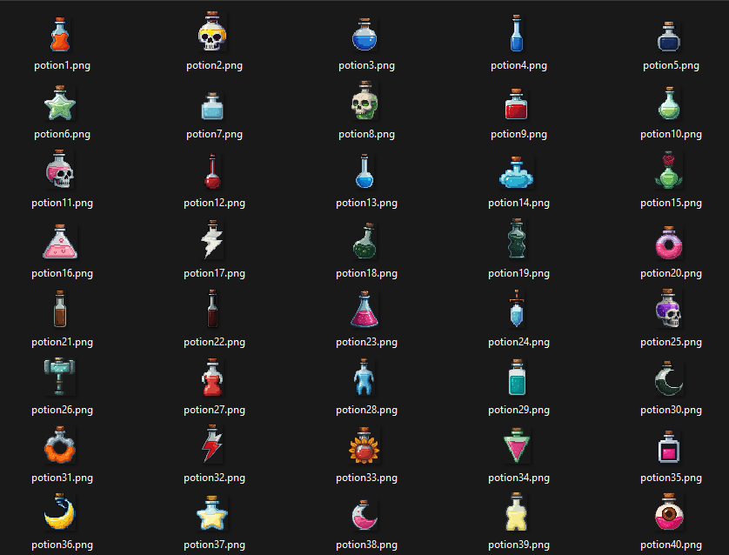The height and width of the screenshot is (555, 729).
Task: Select the round blue potion3 icon
Action: [364, 35]
